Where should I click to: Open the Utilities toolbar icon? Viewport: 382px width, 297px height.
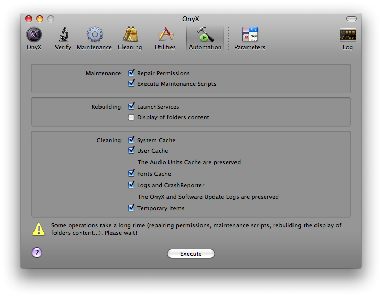tap(165, 35)
